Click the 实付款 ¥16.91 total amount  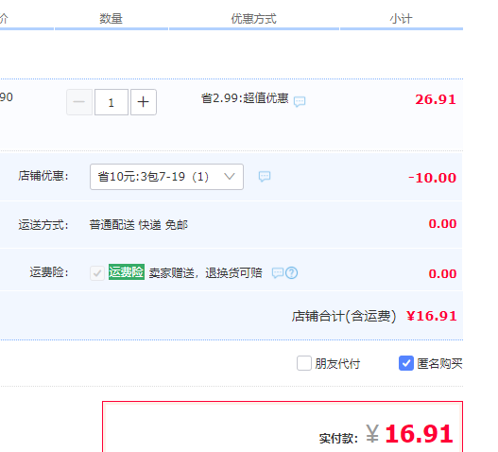click(409, 434)
